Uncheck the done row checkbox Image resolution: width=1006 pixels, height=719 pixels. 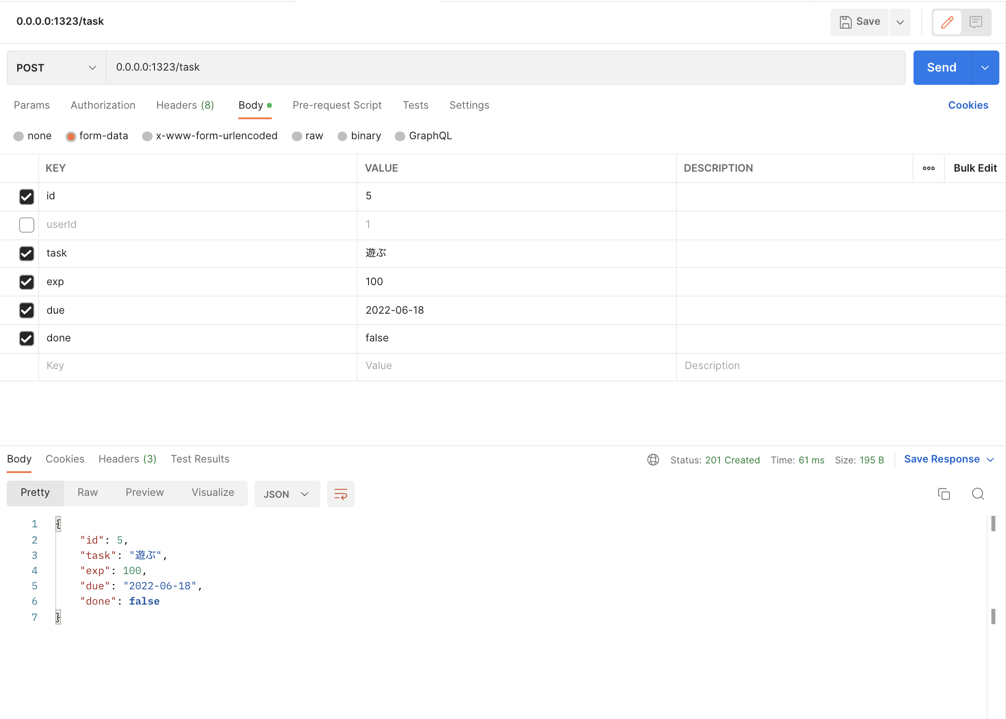[x=27, y=338]
